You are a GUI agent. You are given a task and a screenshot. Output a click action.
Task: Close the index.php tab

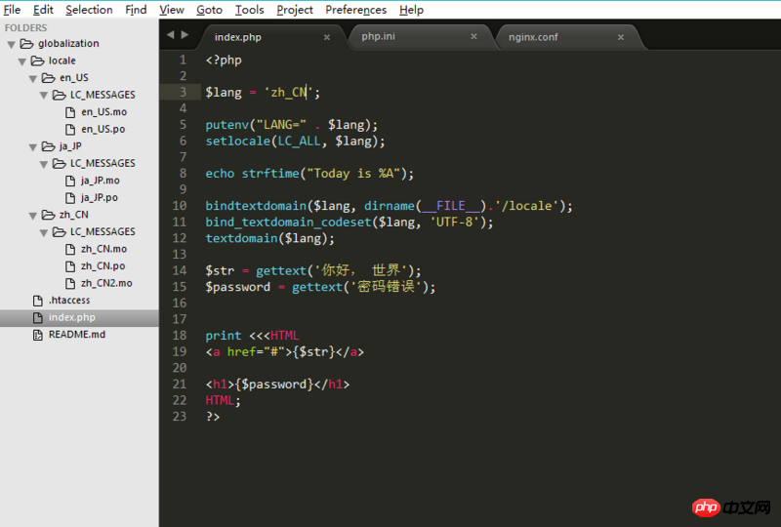327,37
